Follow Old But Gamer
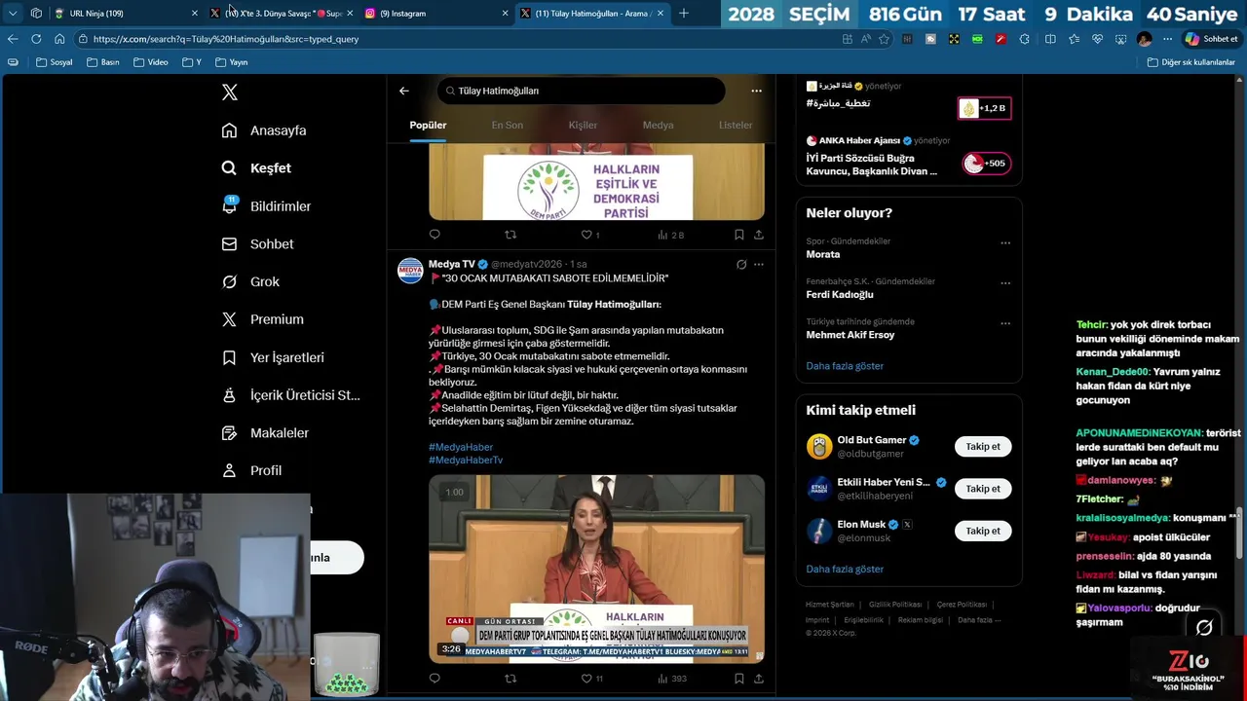1247x701 pixels. (x=983, y=447)
